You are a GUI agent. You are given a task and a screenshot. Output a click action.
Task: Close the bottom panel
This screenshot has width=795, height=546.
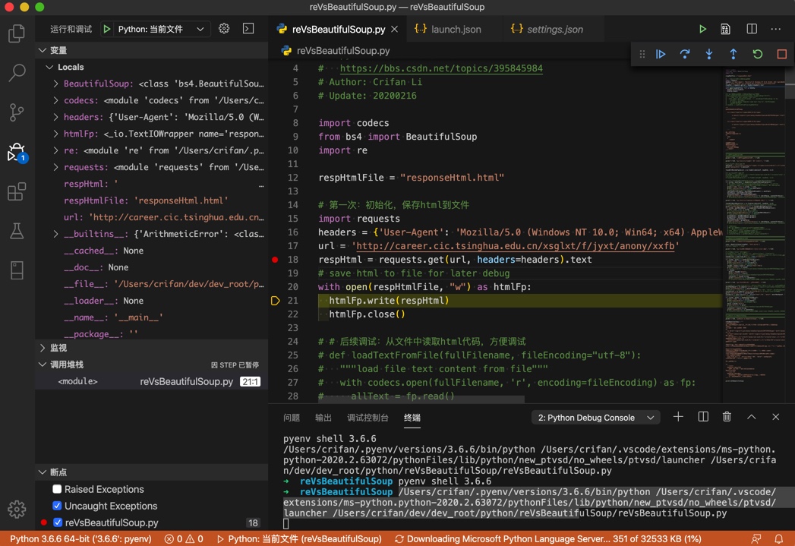click(775, 417)
